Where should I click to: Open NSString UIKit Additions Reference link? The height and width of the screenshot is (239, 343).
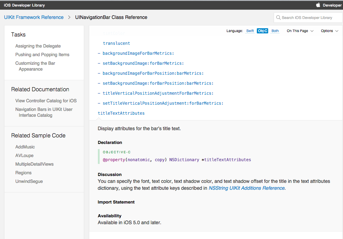[x=246, y=188]
